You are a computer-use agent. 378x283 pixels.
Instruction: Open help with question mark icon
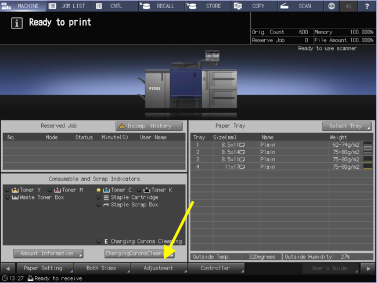pyautogui.click(x=367, y=6)
